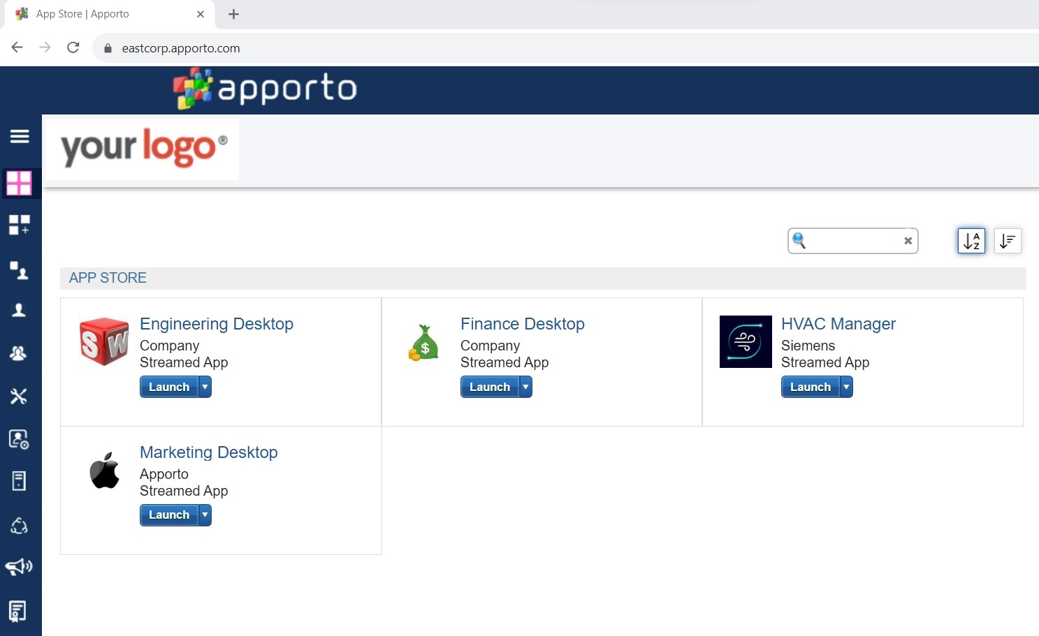Click 'Streamed App' text under HVAC Manager
1039x636 pixels.
pos(825,362)
